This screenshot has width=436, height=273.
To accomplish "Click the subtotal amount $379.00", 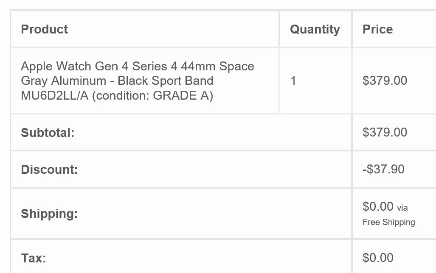I will [385, 132].
